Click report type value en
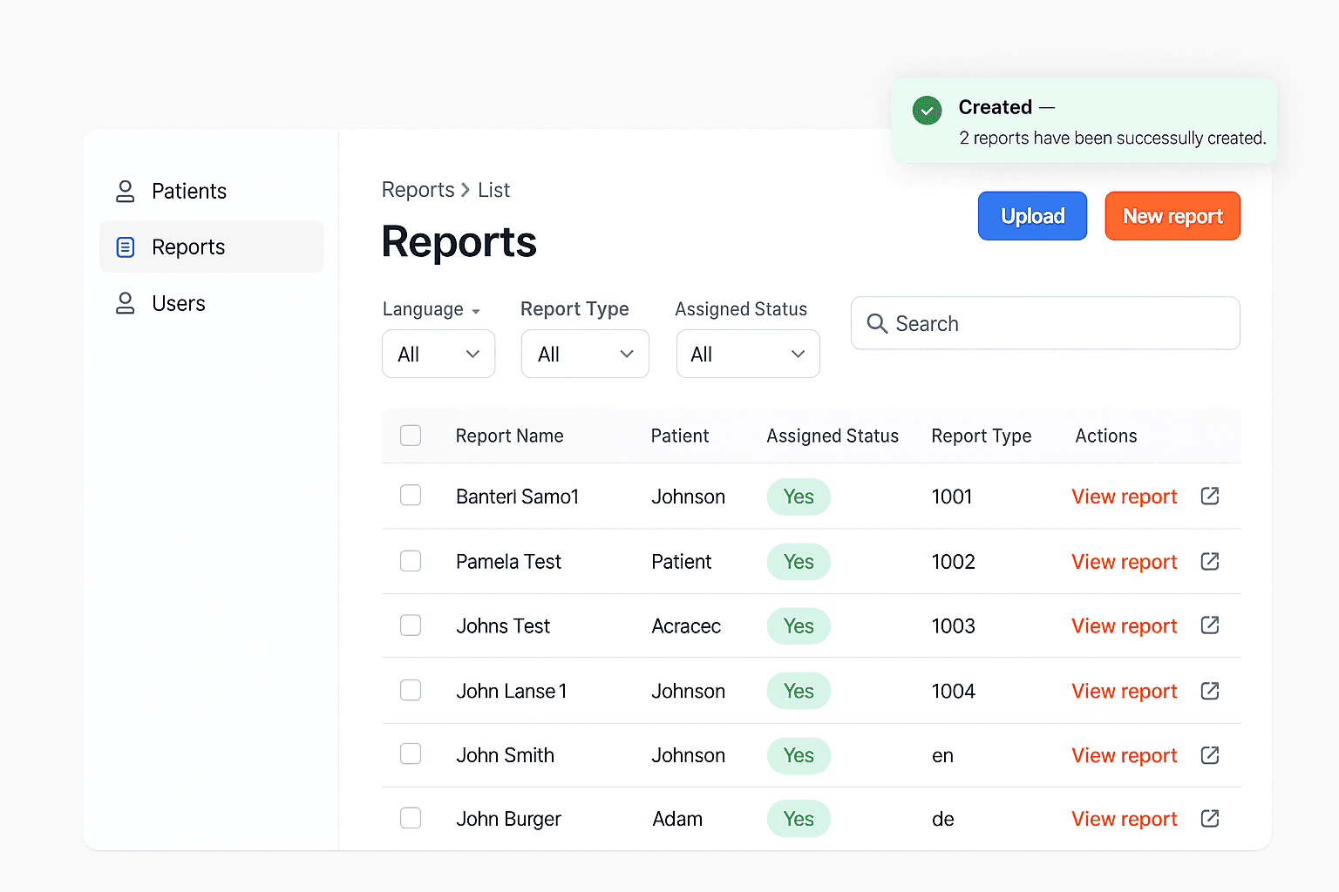The image size is (1339, 892). click(x=942, y=755)
